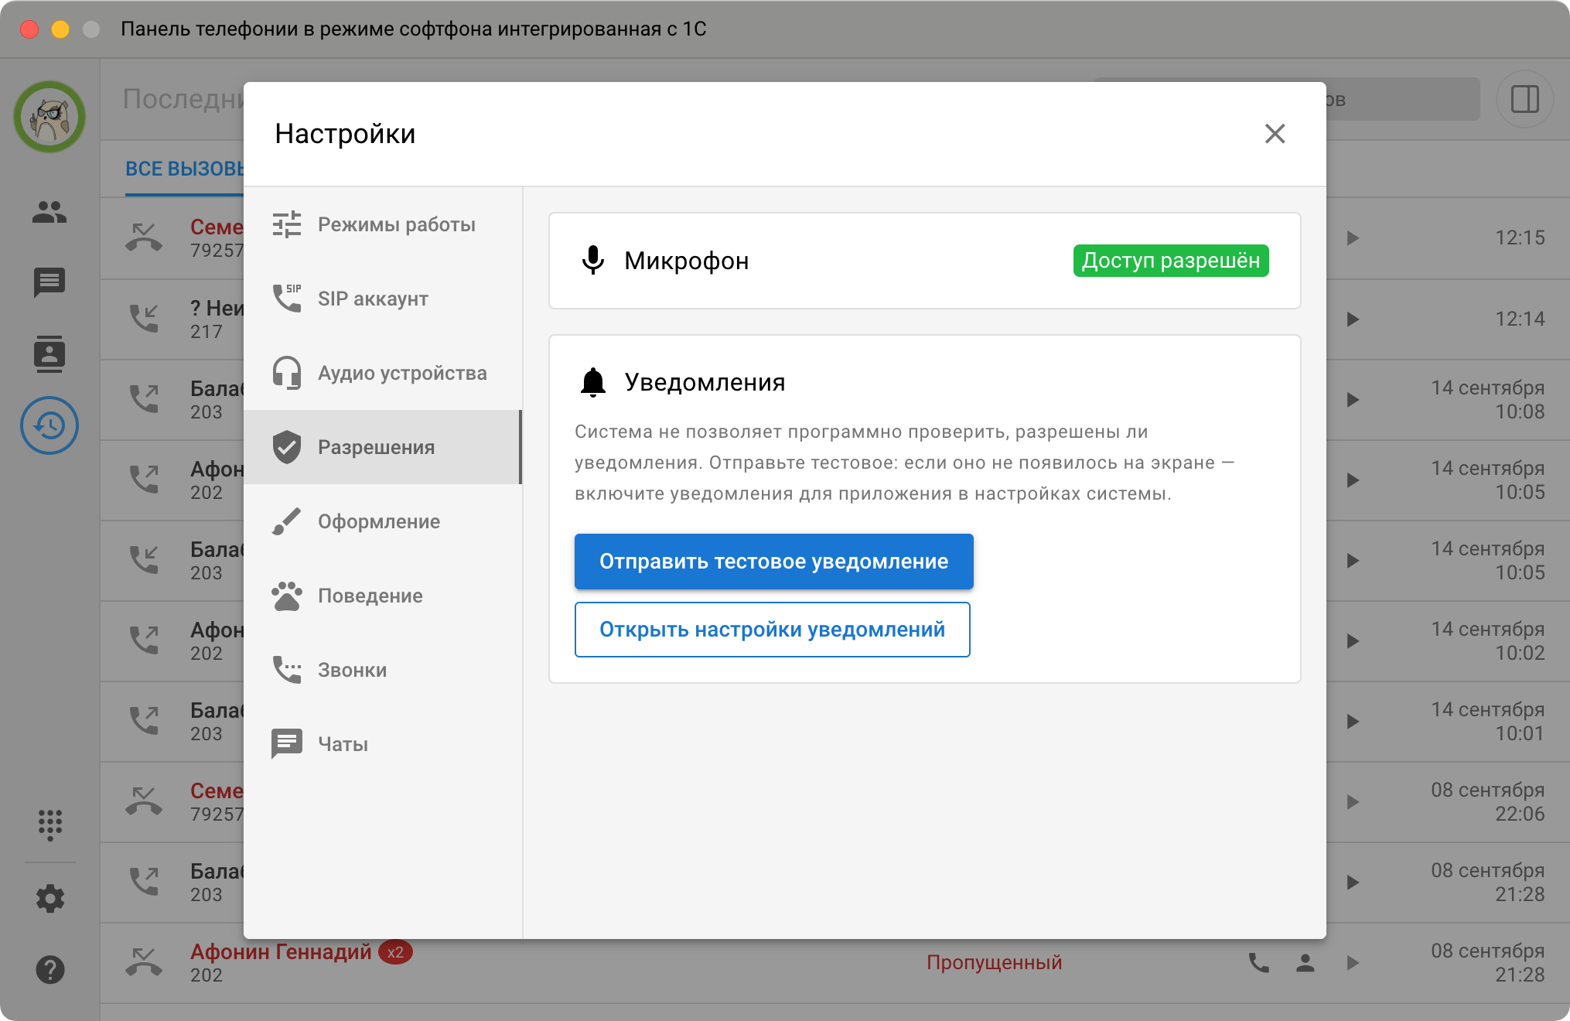Open the dialpad icon in sidebar
The height and width of the screenshot is (1021, 1570).
pyautogui.click(x=50, y=825)
